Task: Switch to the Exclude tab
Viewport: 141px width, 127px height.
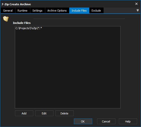Action: point(96,11)
